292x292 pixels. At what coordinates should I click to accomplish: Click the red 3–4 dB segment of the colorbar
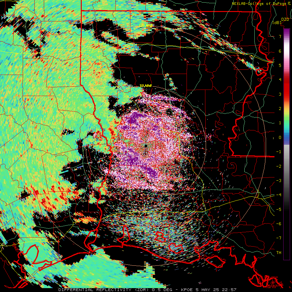click(x=286, y=87)
